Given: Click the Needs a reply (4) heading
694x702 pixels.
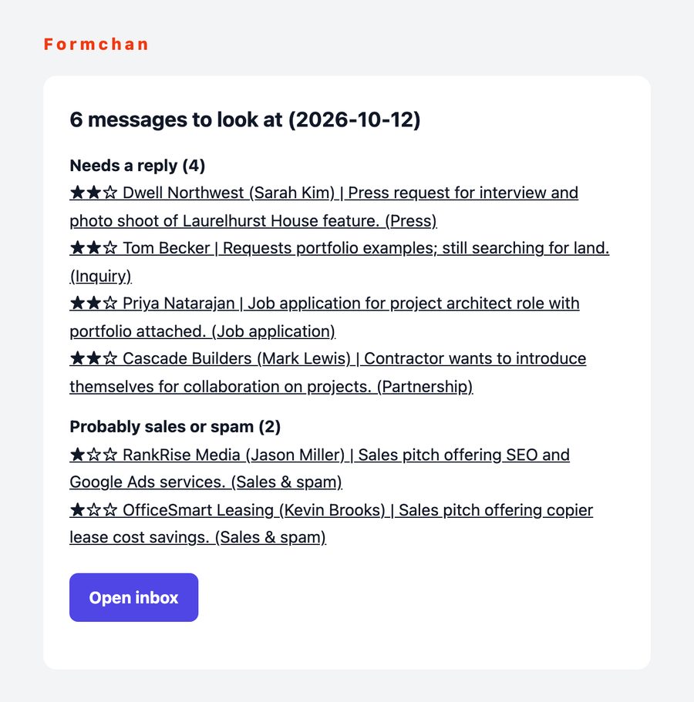Looking at the screenshot, I should (137, 166).
